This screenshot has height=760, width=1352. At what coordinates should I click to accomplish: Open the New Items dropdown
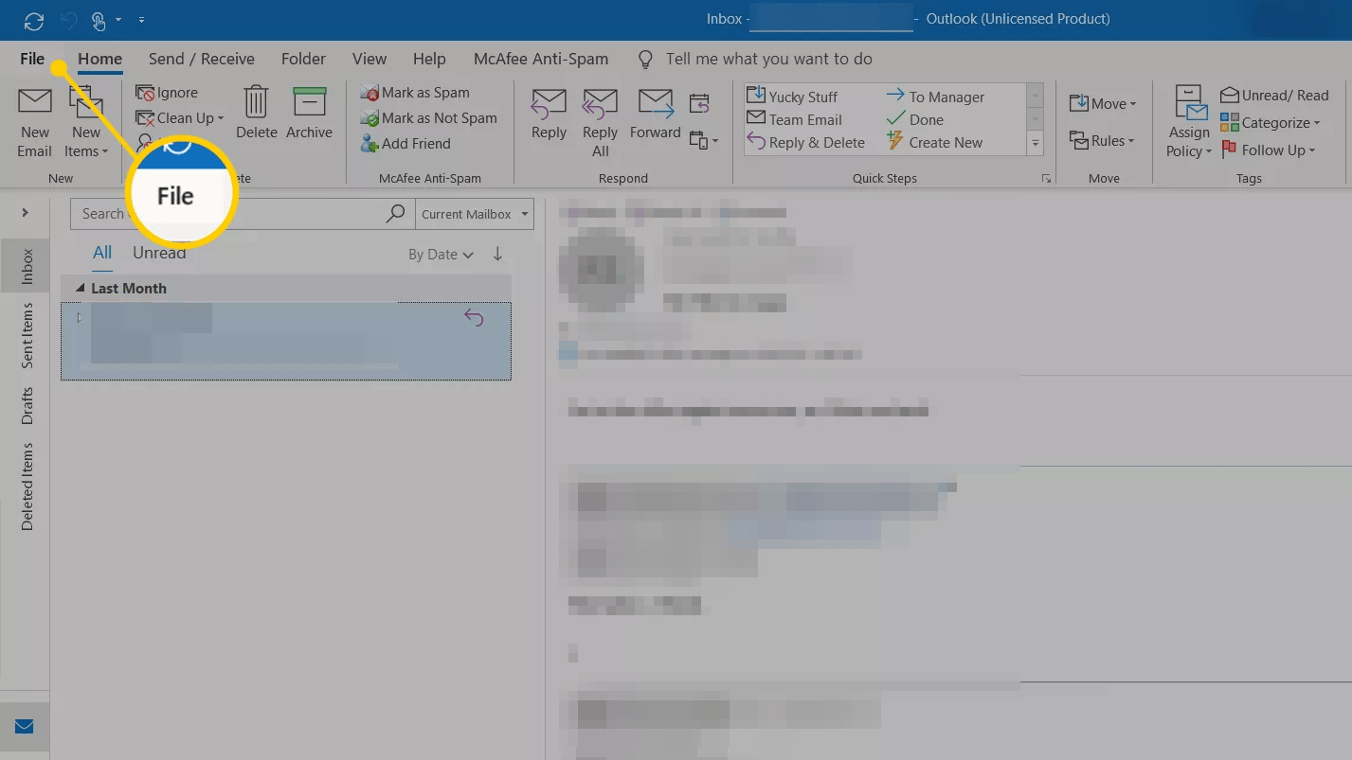point(86,123)
